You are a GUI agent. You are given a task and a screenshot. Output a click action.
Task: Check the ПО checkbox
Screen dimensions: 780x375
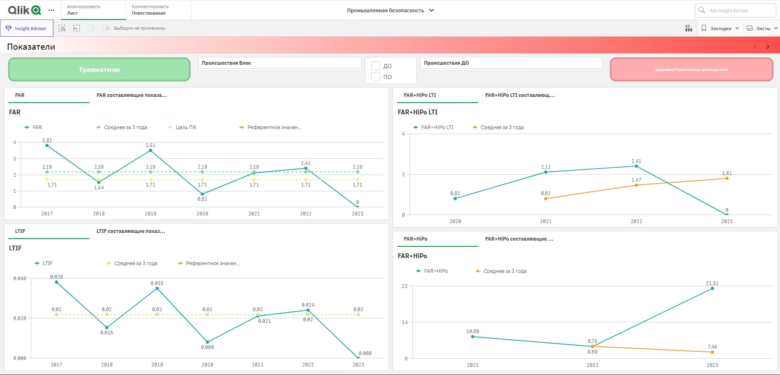pyautogui.click(x=376, y=77)
